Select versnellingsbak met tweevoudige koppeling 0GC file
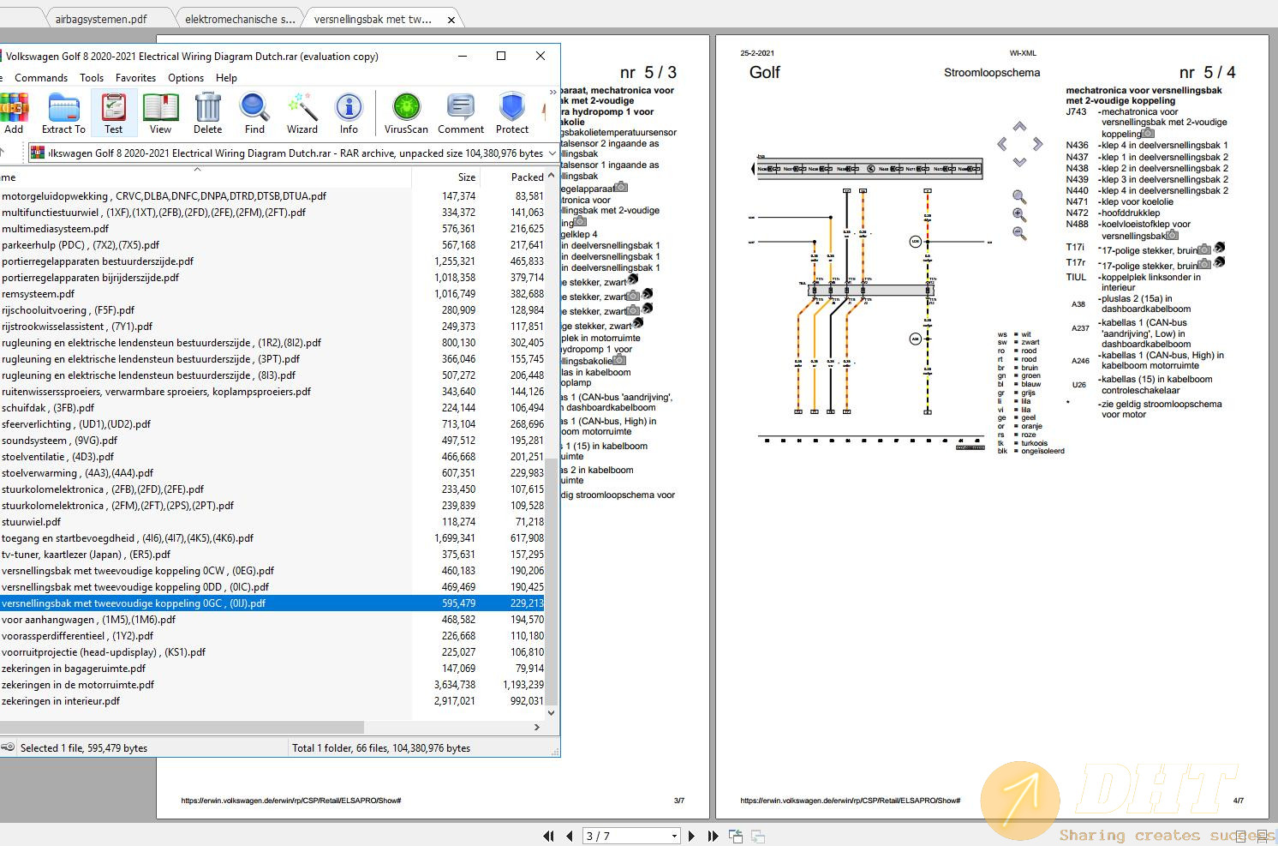 272,603
